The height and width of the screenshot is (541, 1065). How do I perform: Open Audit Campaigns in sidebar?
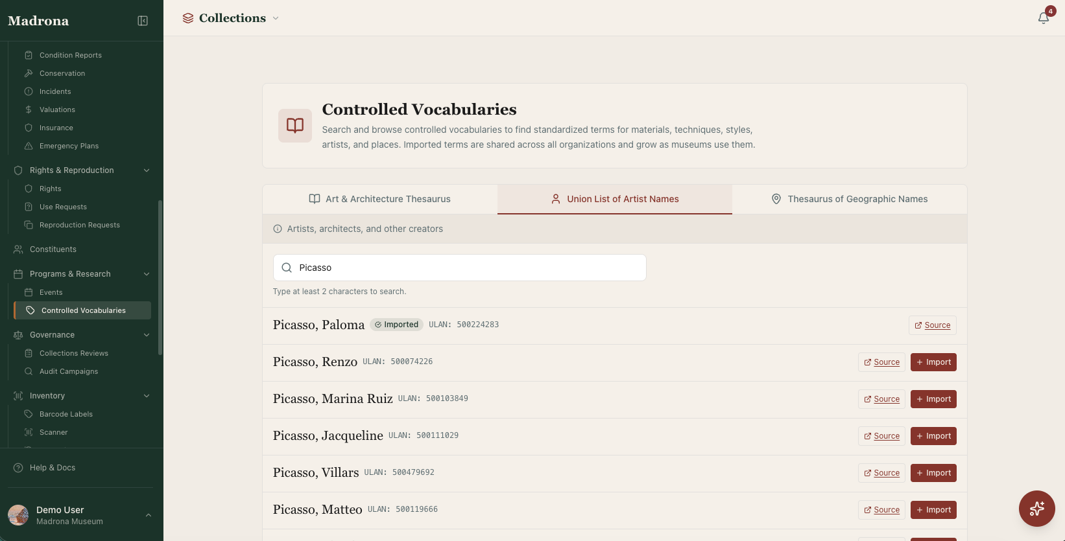click(x=69, y=371)
